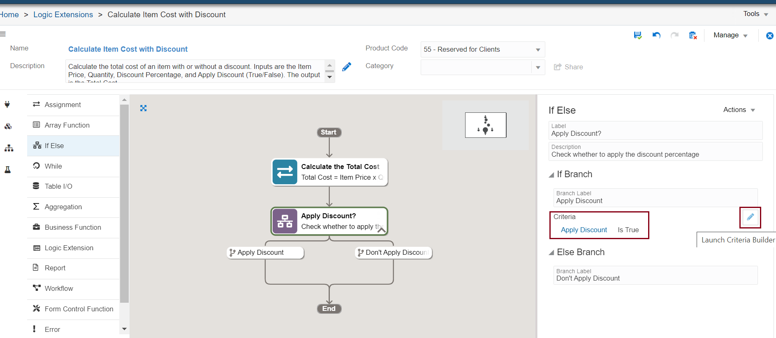This screenshot has width=776, height=338.
Task: Click the Share button
Action: [x=568, y=67]
